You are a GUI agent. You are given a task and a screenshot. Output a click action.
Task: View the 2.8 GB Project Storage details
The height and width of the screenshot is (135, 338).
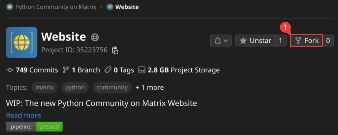pos(179,70)
